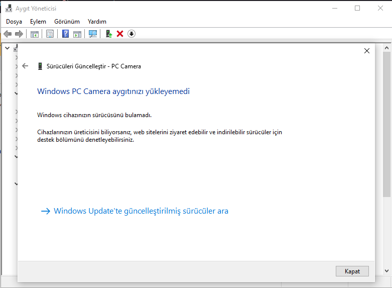Maximize the Aygıt Yöneticisi window
This screenshot has height=288, width=392.
(357, 8)
